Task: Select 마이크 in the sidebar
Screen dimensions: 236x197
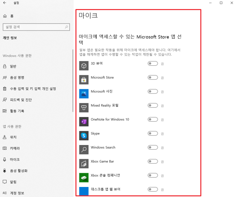Action: [x=36, y=159]
